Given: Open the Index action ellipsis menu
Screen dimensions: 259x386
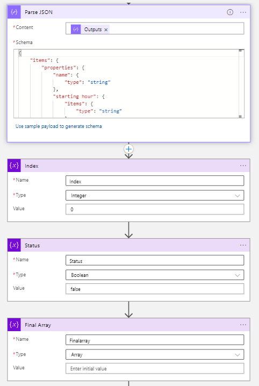Looking at the screenshot, I should (243, 166).
